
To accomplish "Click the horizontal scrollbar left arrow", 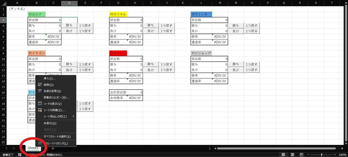I will click(215, 148).
